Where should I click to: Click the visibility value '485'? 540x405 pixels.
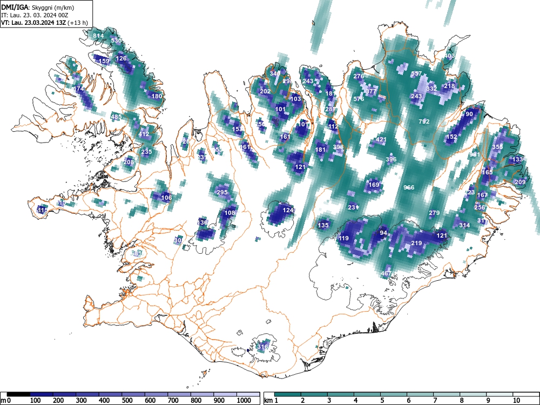click(x=117, y=117)
